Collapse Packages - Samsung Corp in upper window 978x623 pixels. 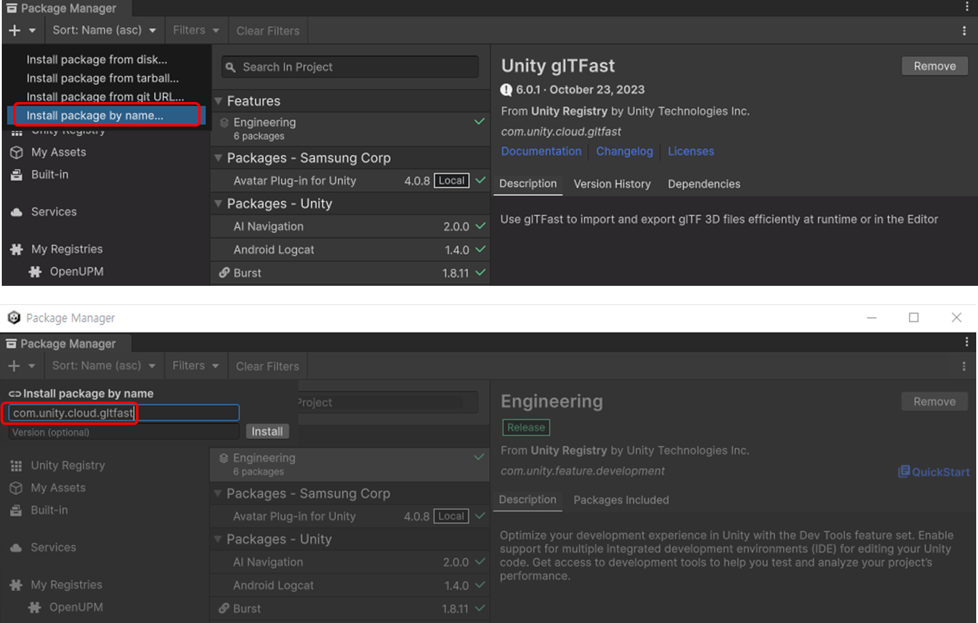coord(218,158)
